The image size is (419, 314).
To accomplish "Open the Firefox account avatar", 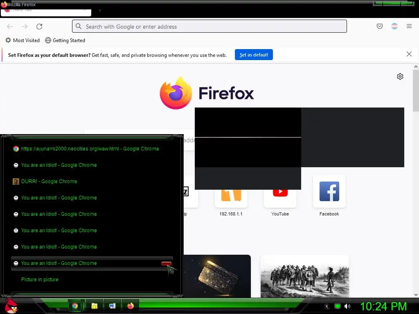I will pos(394,26).
